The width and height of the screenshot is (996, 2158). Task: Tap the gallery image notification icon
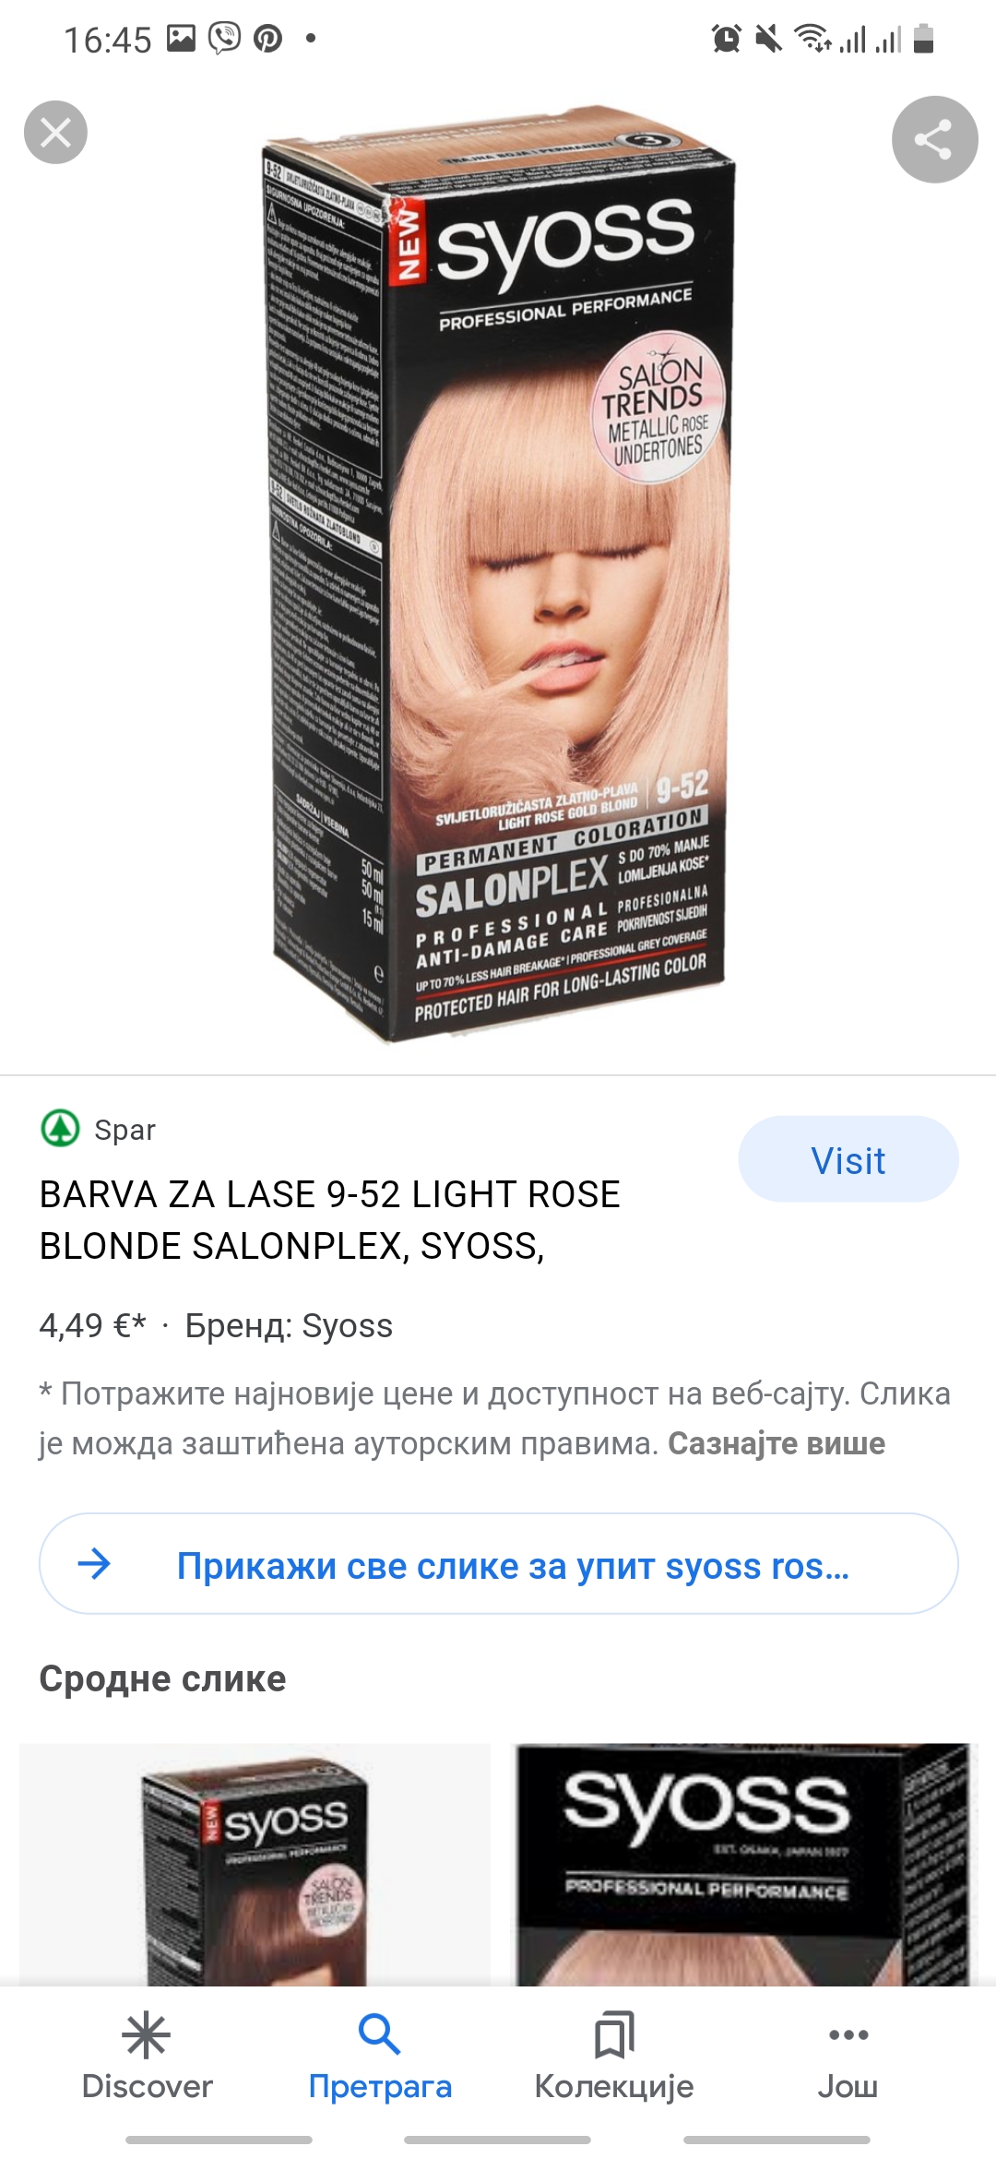182,39
